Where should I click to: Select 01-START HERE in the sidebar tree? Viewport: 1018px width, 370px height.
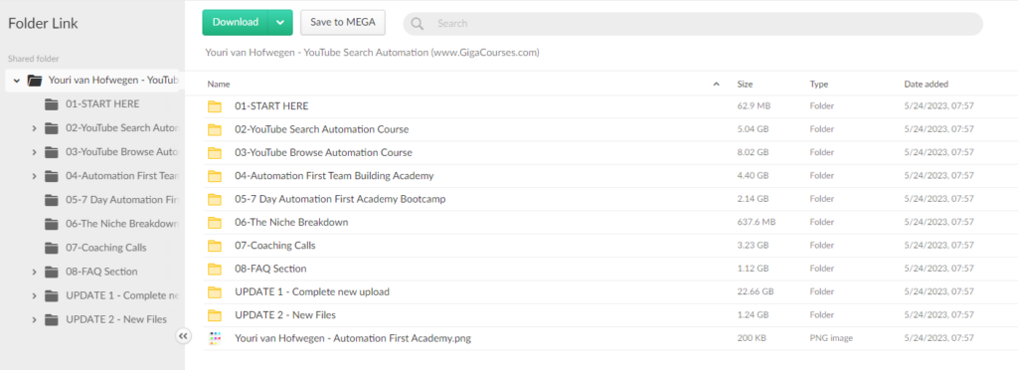point(102,103)
